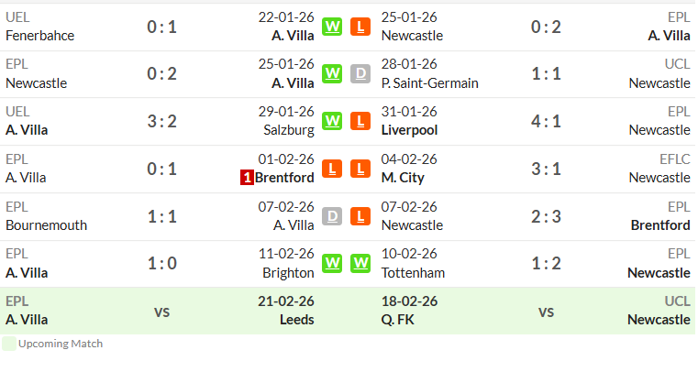698x372 pixels.
Task: Click the W badge beside Brighton
Action: tap(332, 264)
